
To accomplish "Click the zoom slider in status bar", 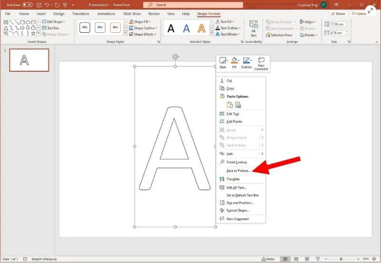I will 341,259.
